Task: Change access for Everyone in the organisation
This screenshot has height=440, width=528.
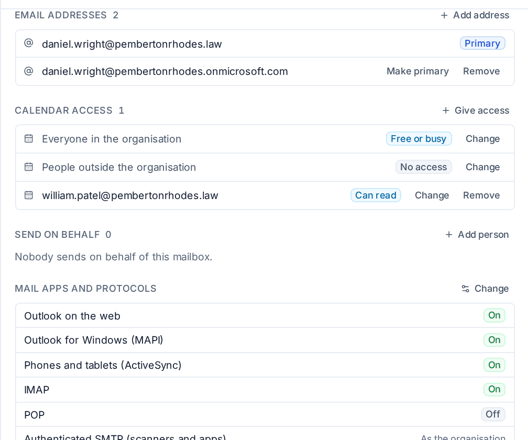Action: coord(482,139)
